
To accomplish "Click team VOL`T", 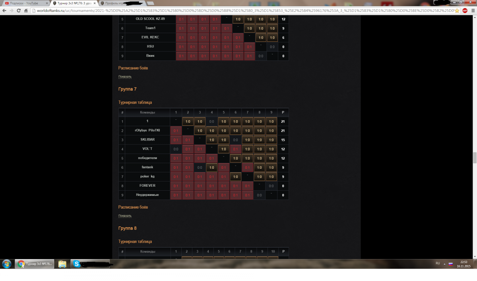I will click(x=147, y=149).
